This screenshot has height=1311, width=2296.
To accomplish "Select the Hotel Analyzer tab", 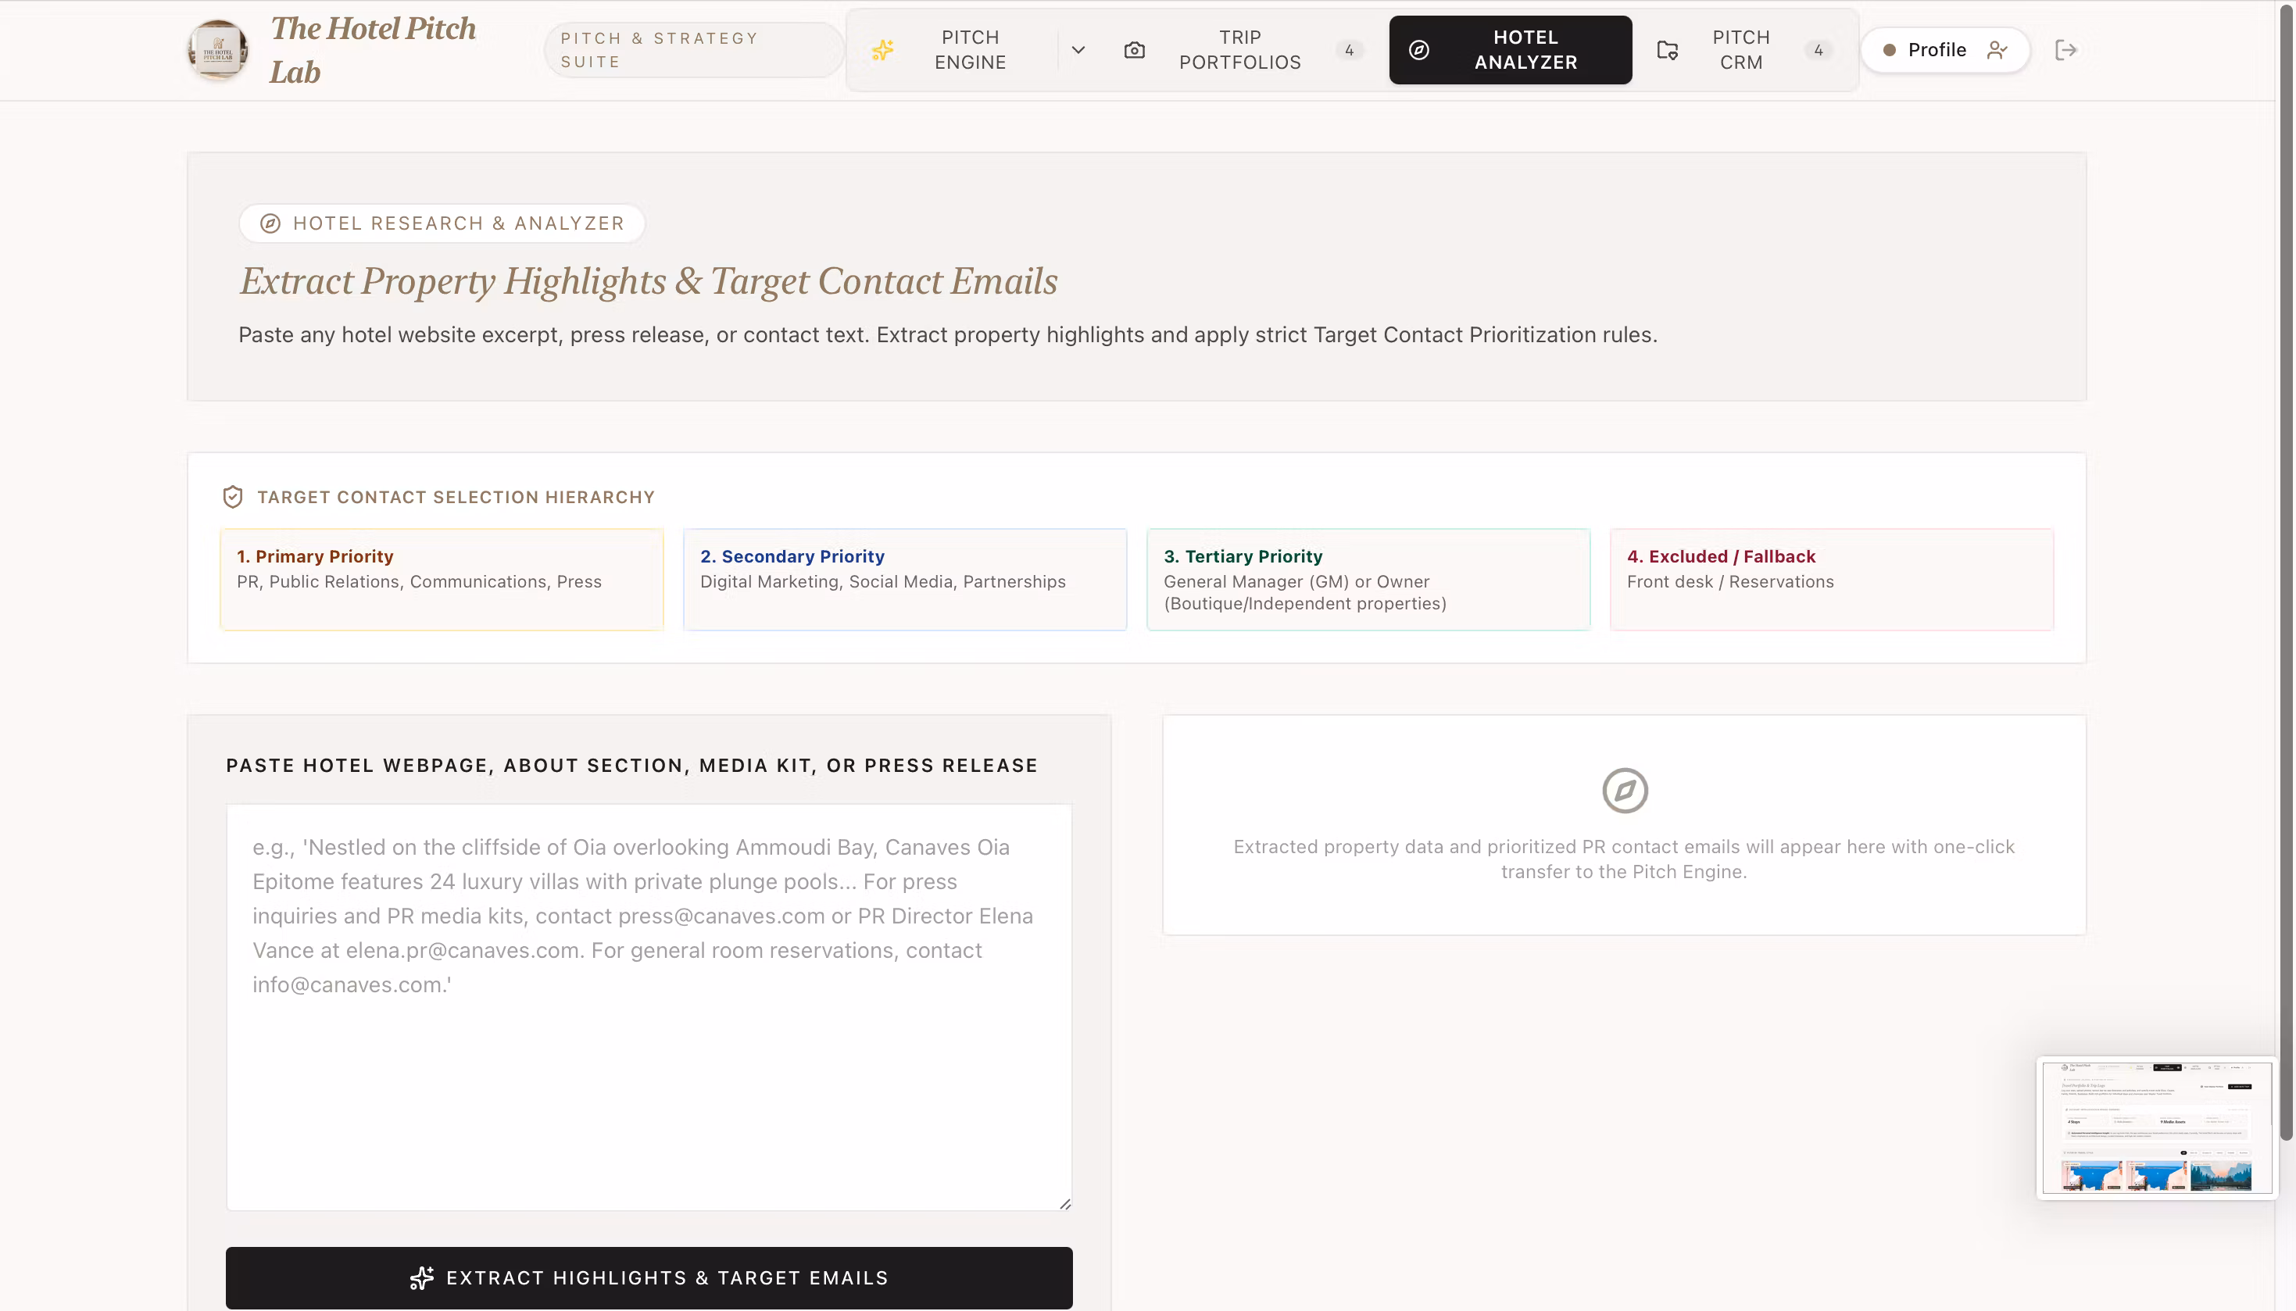I will click(1510, 49).
